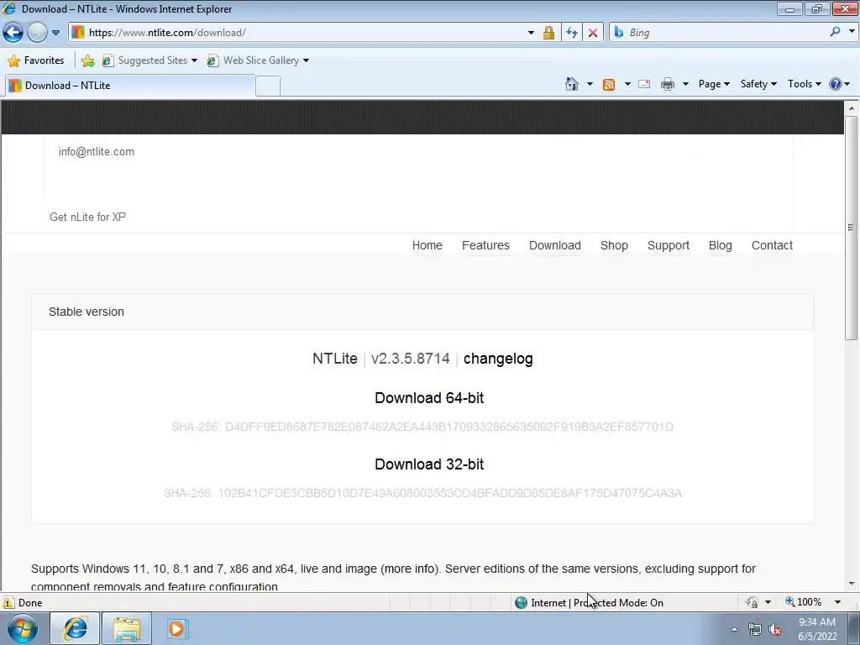Click the Stable version heading
Image resolution: width=860 pixels, height=645 pixels.
point(87,312)
